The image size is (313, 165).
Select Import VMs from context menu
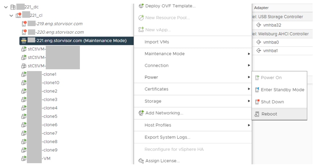point(157,42)
